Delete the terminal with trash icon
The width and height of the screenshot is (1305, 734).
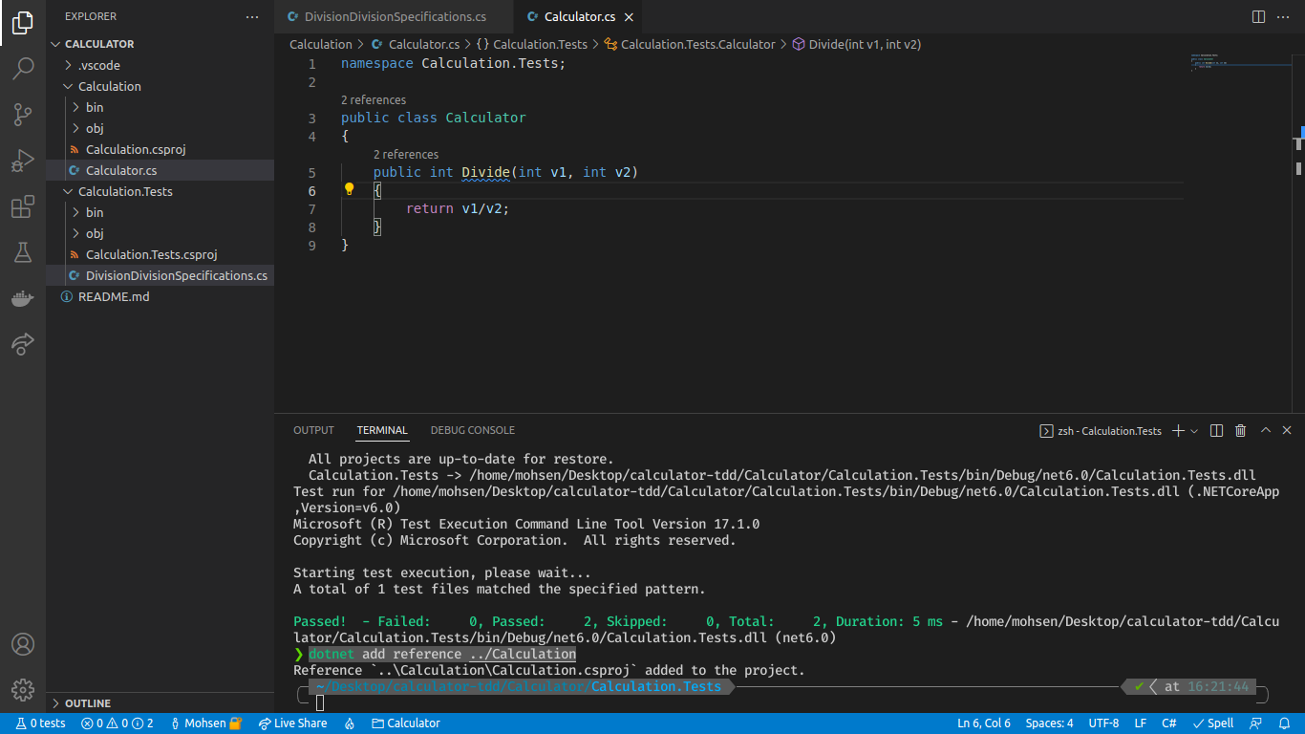[1240, 431]
